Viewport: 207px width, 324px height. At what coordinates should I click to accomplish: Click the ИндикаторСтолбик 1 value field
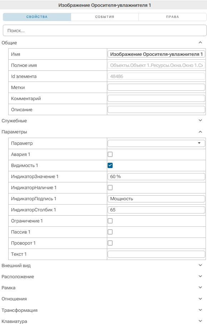pos(156,210)
